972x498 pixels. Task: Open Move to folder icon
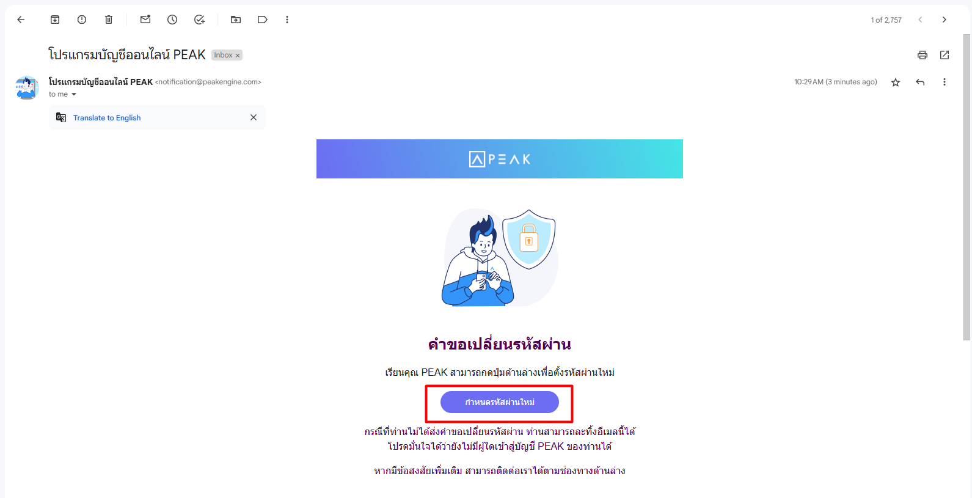pos(236,20)
